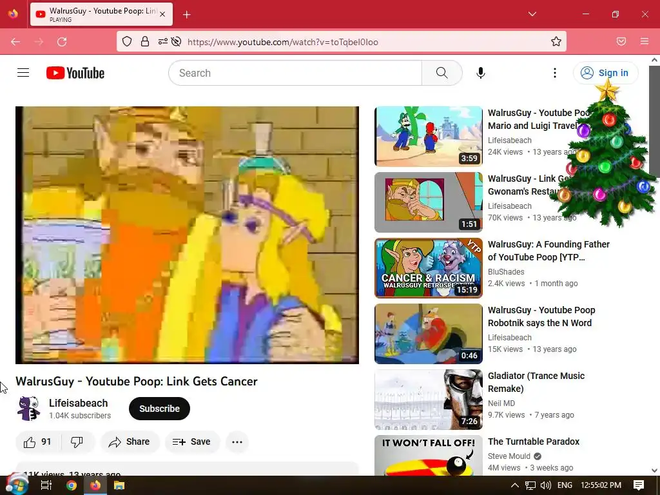
Task: Open the site permissions icon in the address bar
Action: pyautogui.click(x=163, y=41)
